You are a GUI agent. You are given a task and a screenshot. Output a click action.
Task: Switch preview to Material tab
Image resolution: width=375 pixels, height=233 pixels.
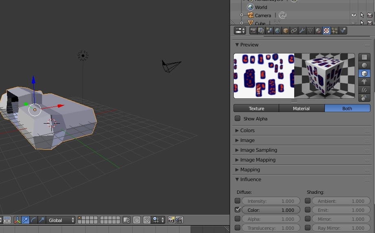pyautogui.click(x=302, y=109)
